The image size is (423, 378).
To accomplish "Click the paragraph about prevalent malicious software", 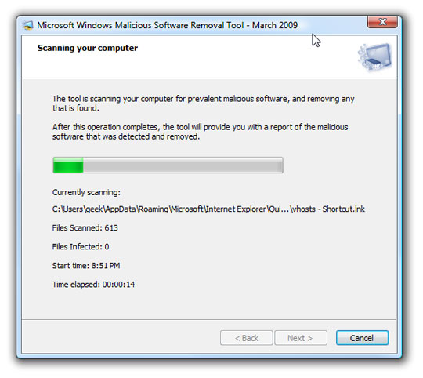I will tap(203, 104).
